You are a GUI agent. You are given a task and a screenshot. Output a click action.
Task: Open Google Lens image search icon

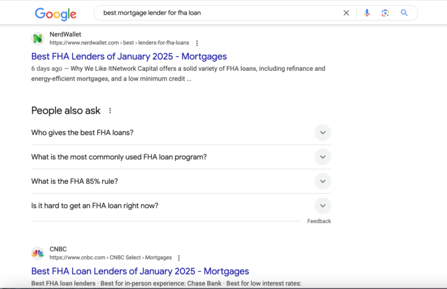[385, 13]
